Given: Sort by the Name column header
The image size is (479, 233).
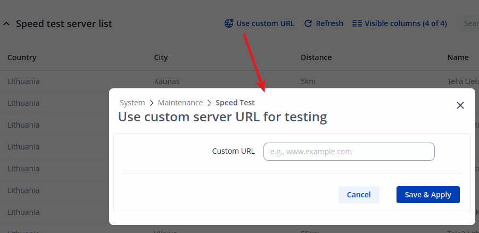Looking at the screenshot, I should [x=458, y=57].
